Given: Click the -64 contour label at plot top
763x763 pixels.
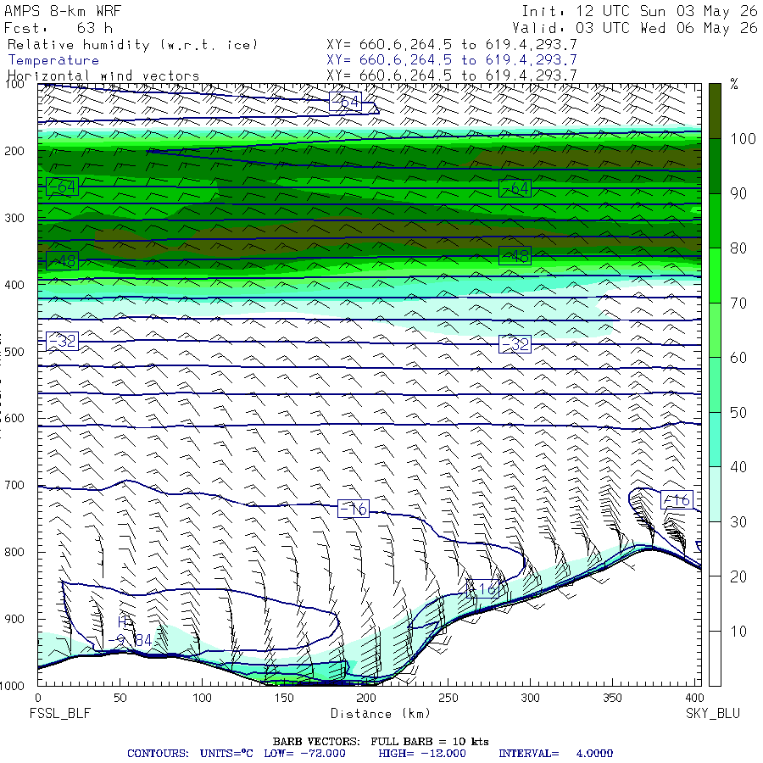Looking at the screenshot, I should (345, 101).
